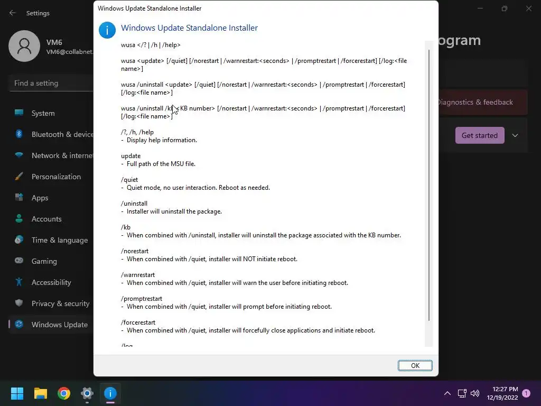Click the '/norestart' option heading
Viewport: 541px width, 406px height.
(x=135, y=251)
